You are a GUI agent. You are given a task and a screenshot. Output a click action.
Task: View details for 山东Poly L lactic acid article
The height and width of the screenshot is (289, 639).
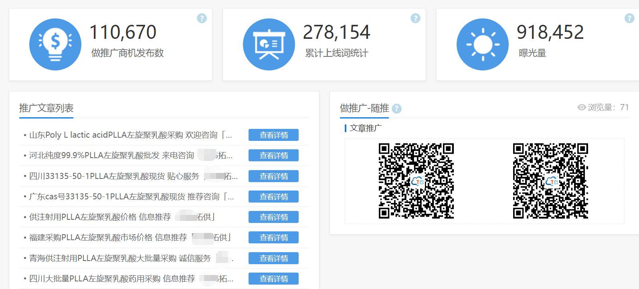point(273,135)
